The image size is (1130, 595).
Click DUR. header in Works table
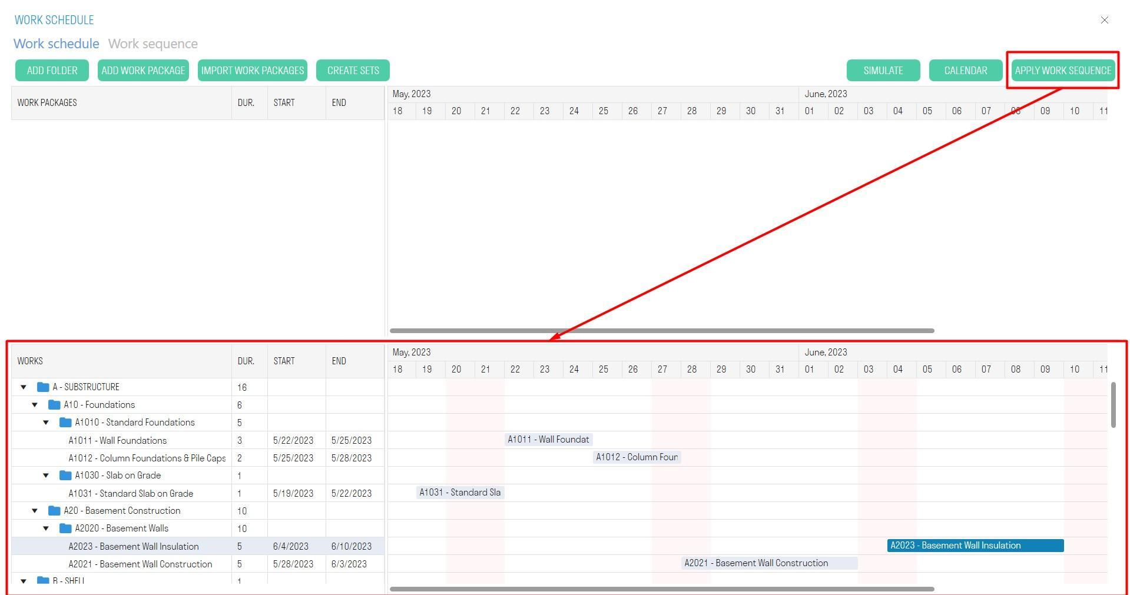coord(250,361)
